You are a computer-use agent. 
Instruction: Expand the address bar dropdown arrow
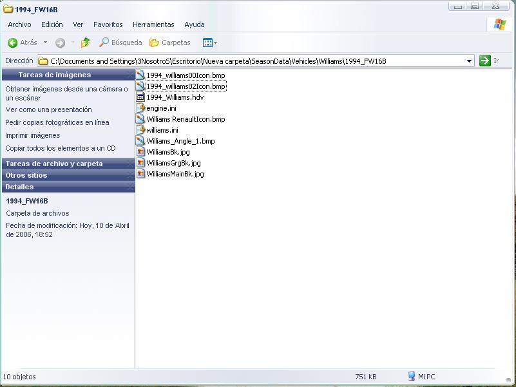click(470, 61)
